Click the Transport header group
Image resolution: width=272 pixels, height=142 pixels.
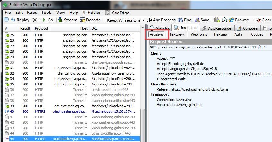[x=159, y=94]
